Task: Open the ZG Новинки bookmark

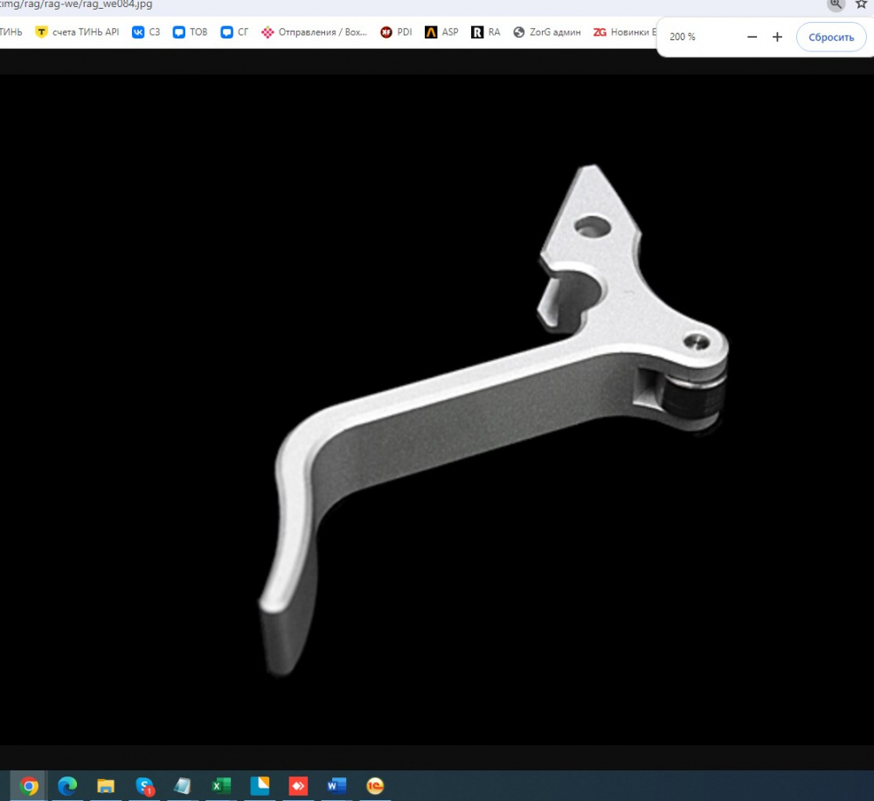Action: point(625,32)
